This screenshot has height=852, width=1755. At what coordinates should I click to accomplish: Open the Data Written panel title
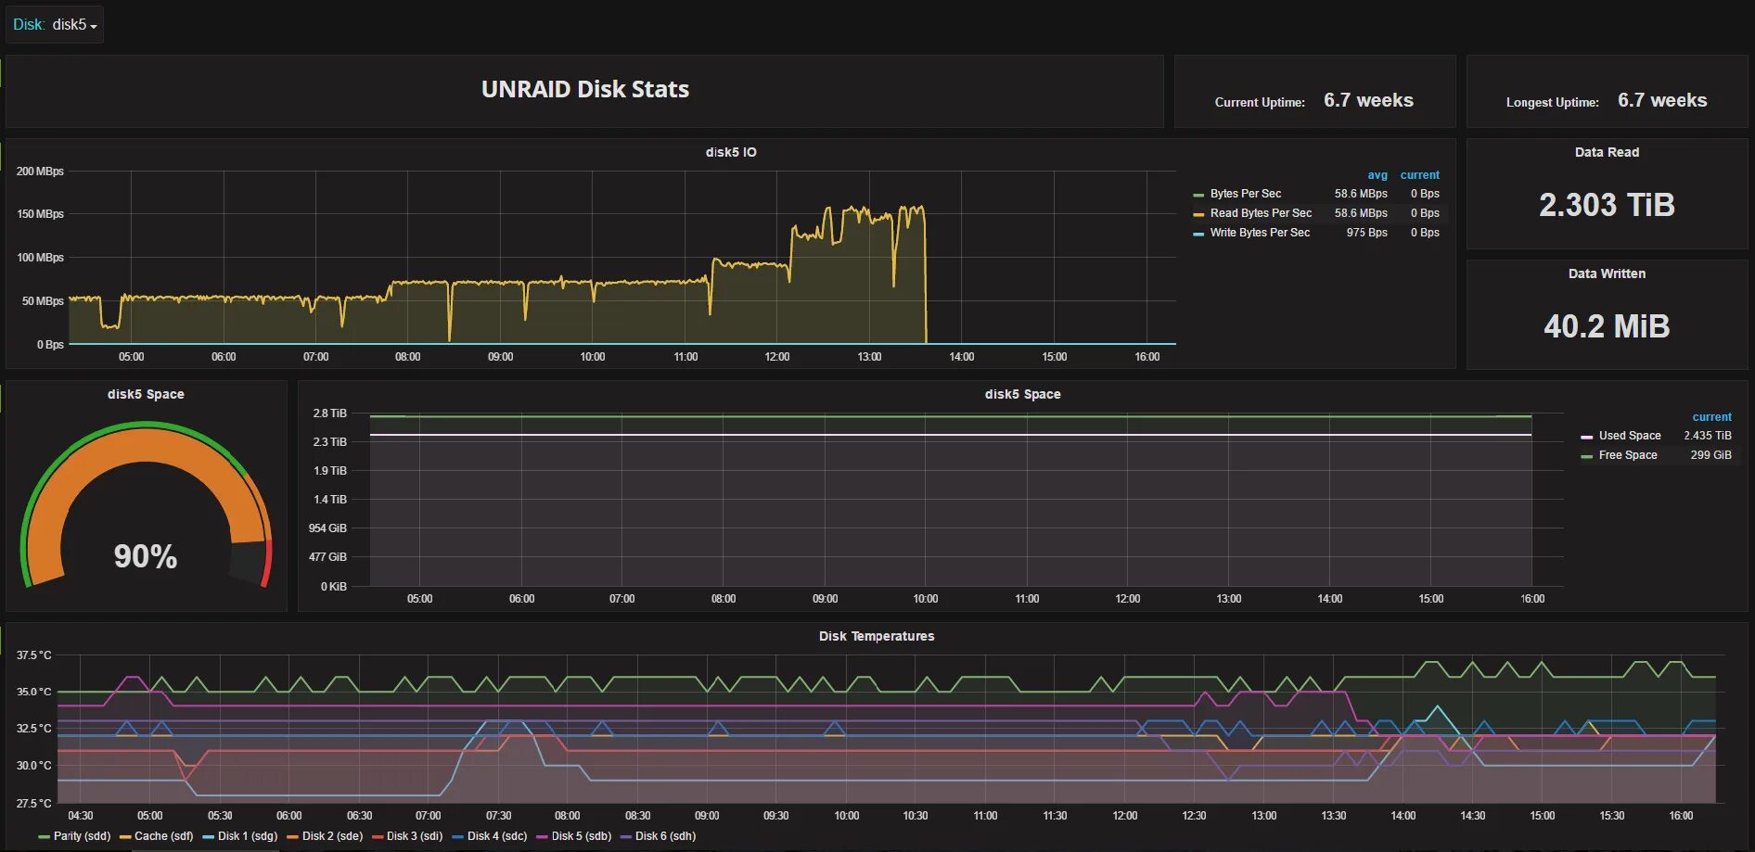1607,273
